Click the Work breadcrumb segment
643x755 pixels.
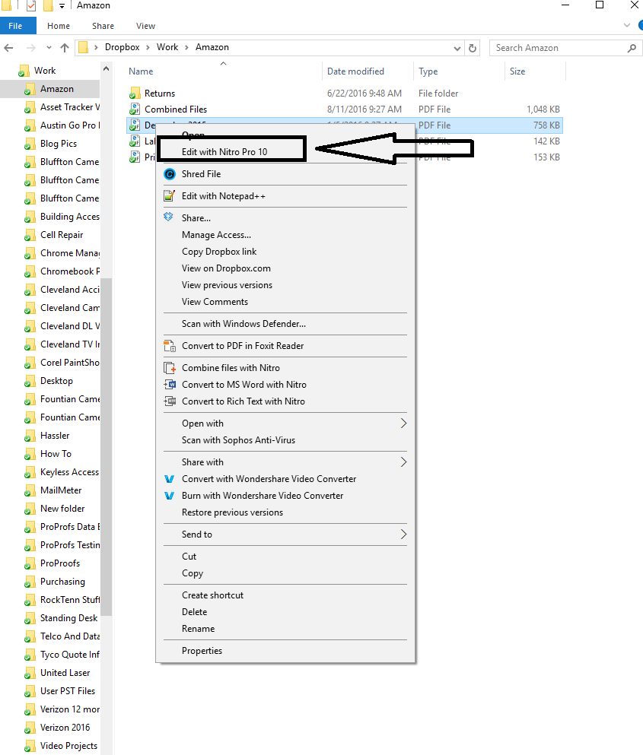[x=167, y=47]
